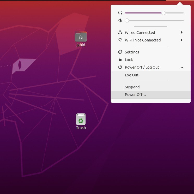Collapse the Power Off / Log Out arrow

tap(182, 68)
